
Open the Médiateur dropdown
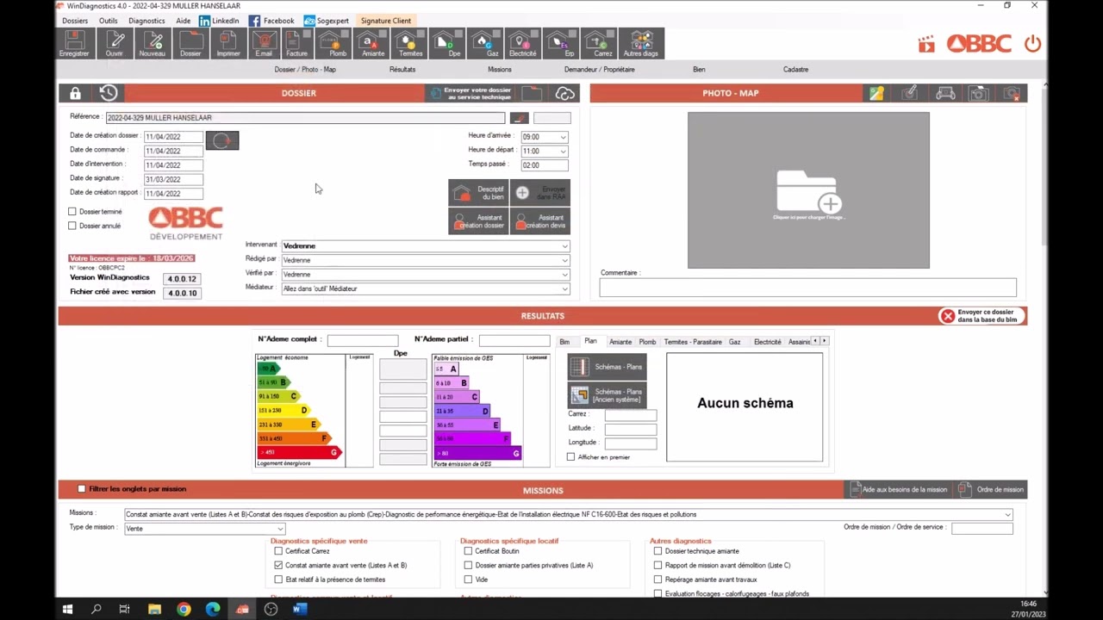(x=564, y=288)
